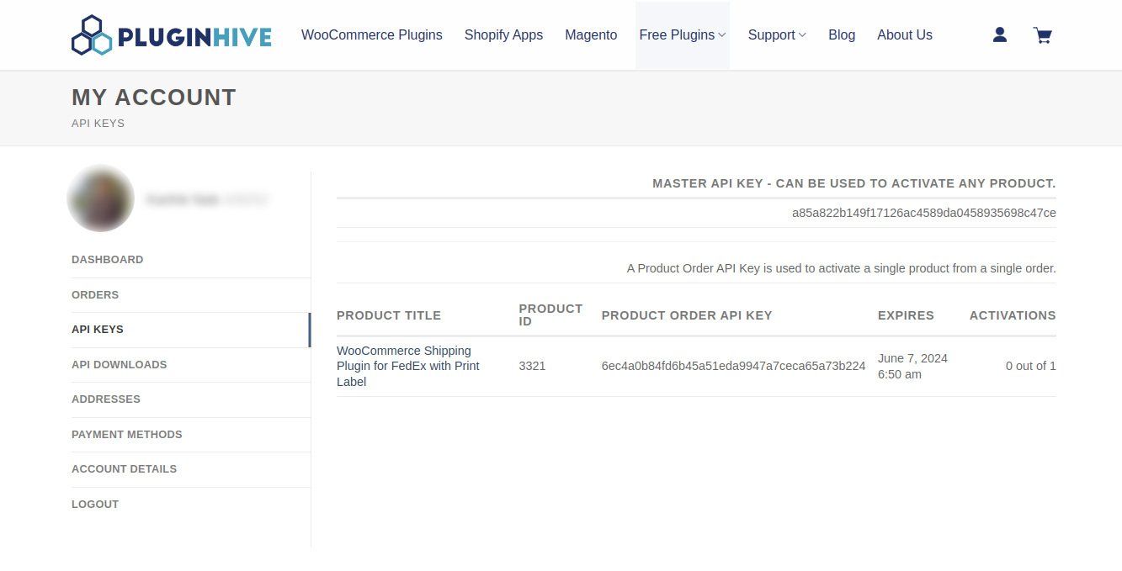
Task: Open the Orders section
Action: pyautogui.click(x=95, y=295)
